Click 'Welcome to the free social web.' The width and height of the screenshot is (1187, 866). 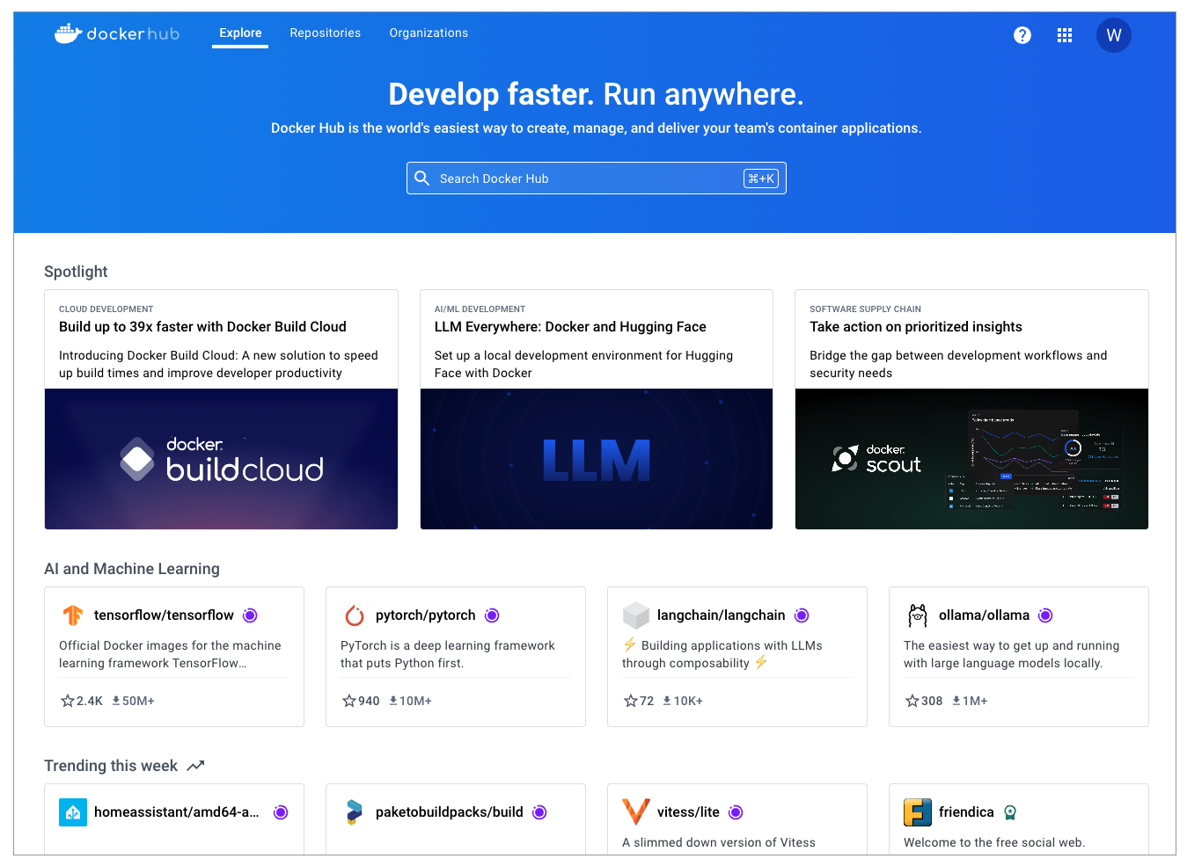tap(994, 842)
